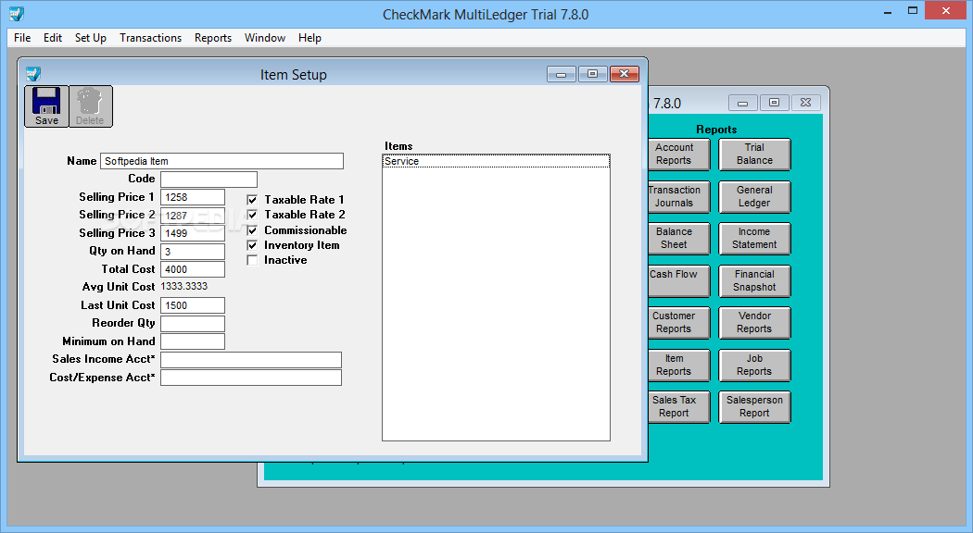
Task: Minimize the CheckMark MultiLedger main window
Action: pyautogui.click(x=888, y=11)
